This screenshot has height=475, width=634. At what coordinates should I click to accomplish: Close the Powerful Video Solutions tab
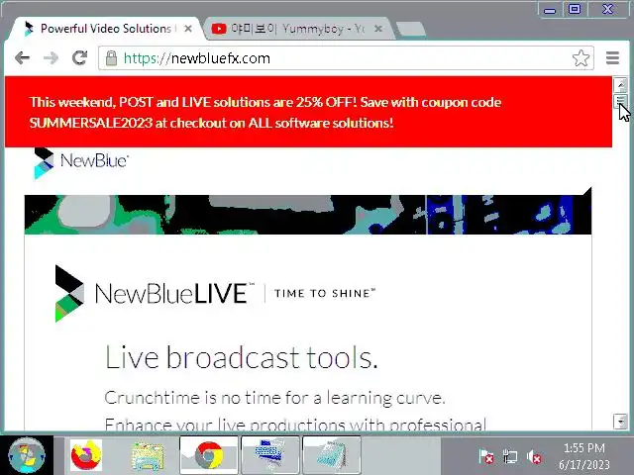[188, 29]
